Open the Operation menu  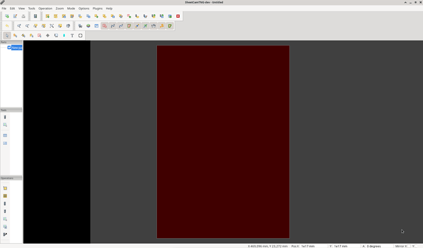[x=45, y=9]
